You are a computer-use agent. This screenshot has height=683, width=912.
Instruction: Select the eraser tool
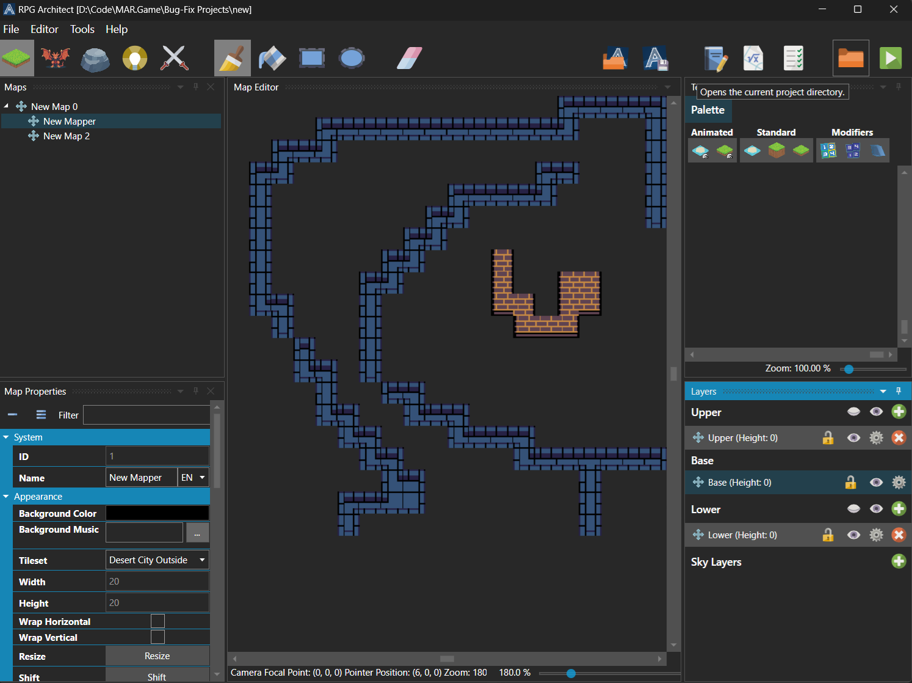click(x=410, y=58)
